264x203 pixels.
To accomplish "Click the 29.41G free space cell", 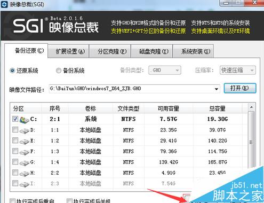I will tap(169, 140).
